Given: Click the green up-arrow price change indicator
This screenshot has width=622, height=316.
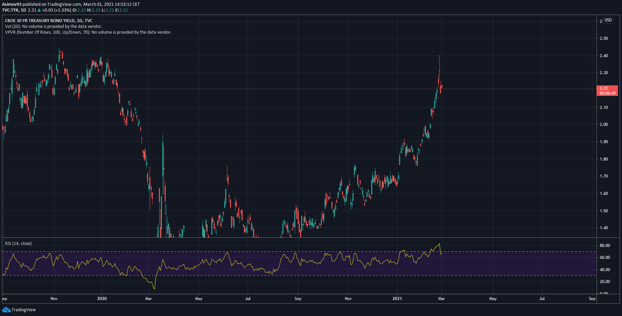Looking at the screenshot, I should tap(39, 10).
